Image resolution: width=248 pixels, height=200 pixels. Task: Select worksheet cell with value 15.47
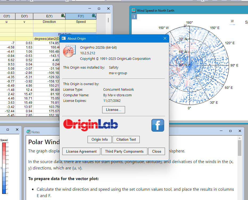pyautogui.click(x=24, y=94)
